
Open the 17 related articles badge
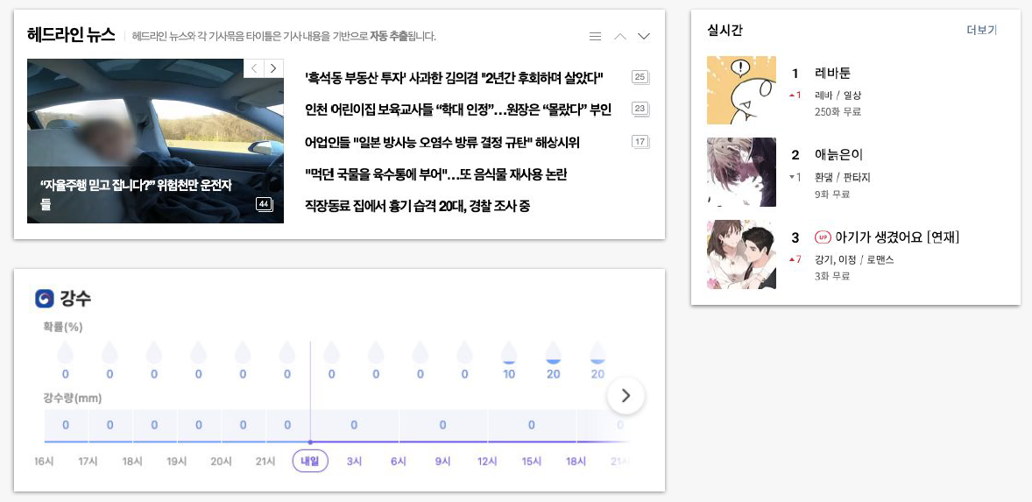tap(640, 142)
